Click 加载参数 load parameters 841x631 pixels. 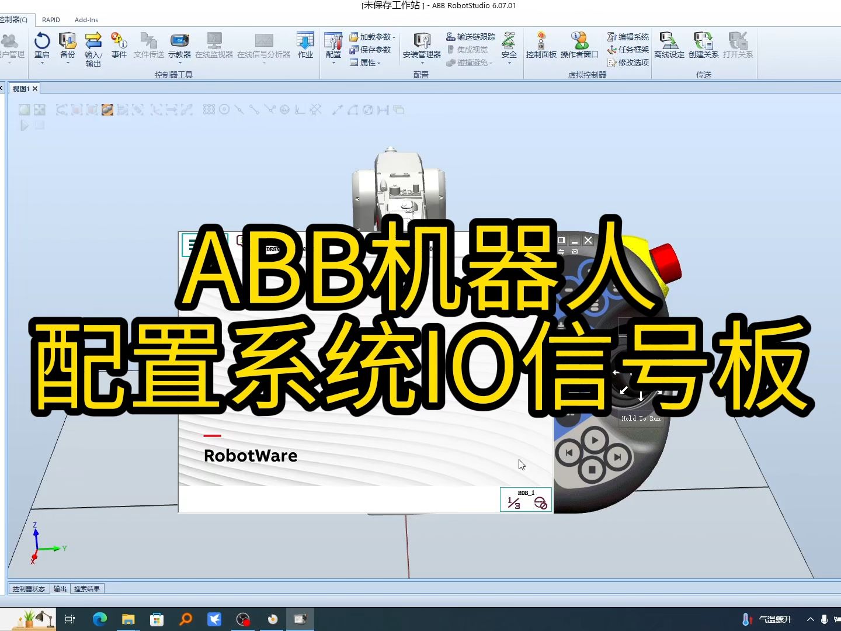371,37
